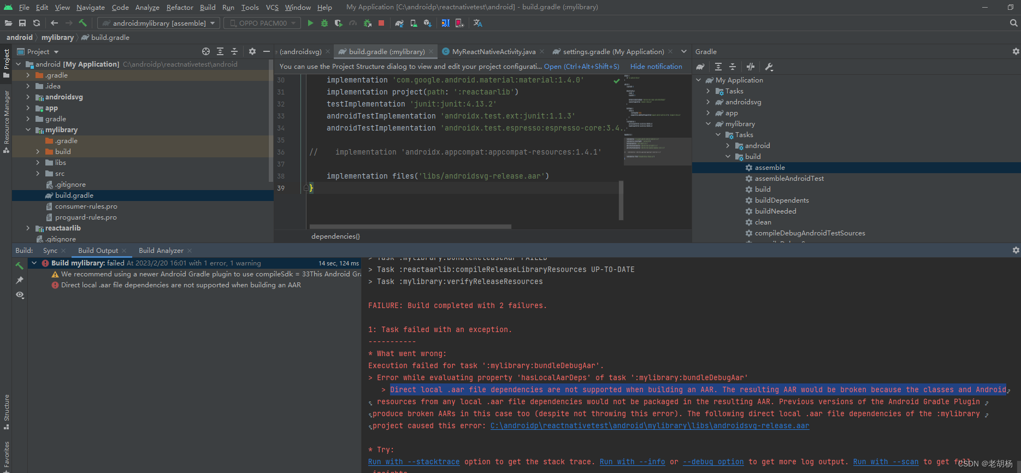Click Attach Debugger to Android Process icon
Viewport: 1021px width, 473px height.
pos(367,23)
